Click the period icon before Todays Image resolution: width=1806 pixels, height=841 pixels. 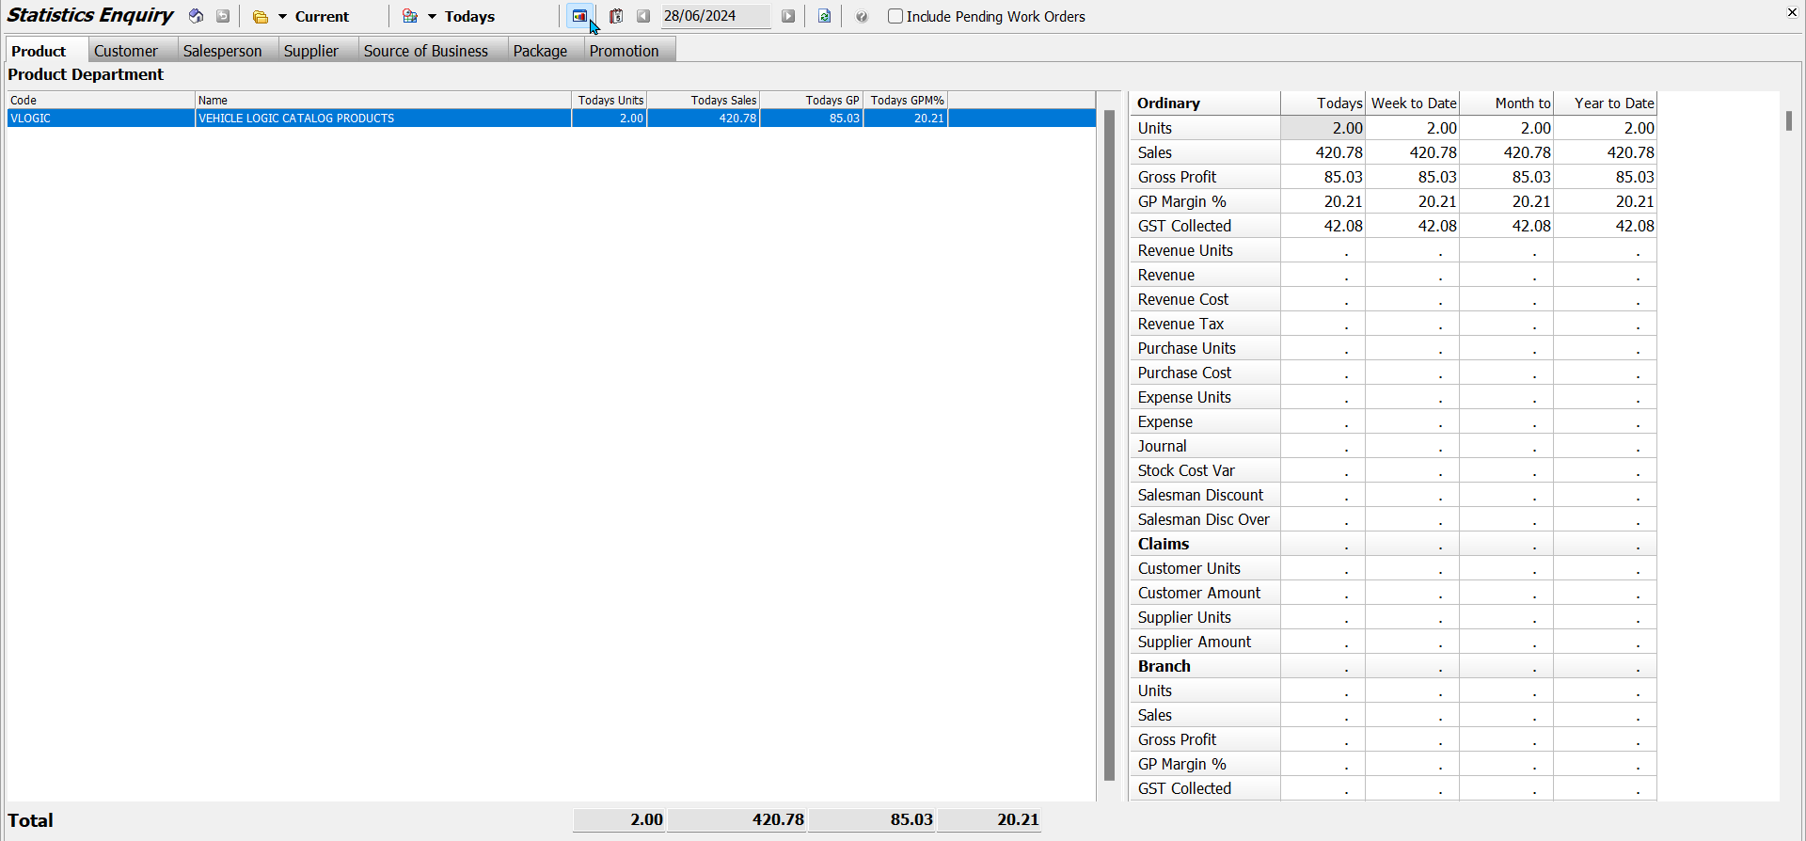(x=410, y=16)
